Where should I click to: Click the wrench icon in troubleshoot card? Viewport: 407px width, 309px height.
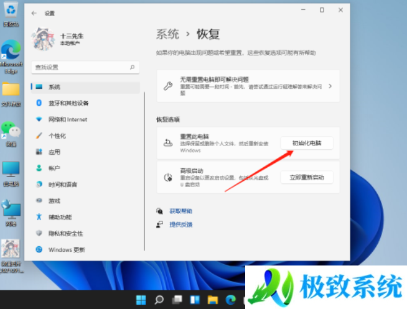click(168, 86)
